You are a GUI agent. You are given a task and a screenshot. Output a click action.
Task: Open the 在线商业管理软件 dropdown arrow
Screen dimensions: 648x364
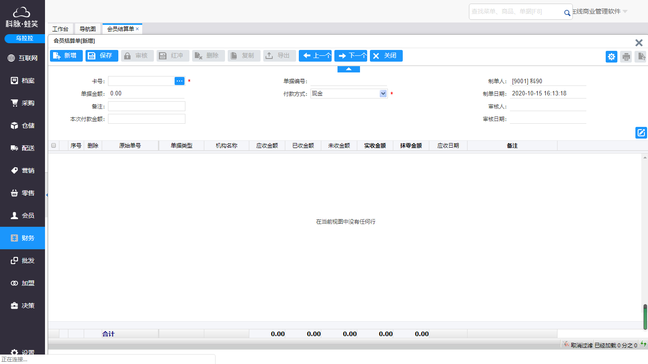[625, 12]
